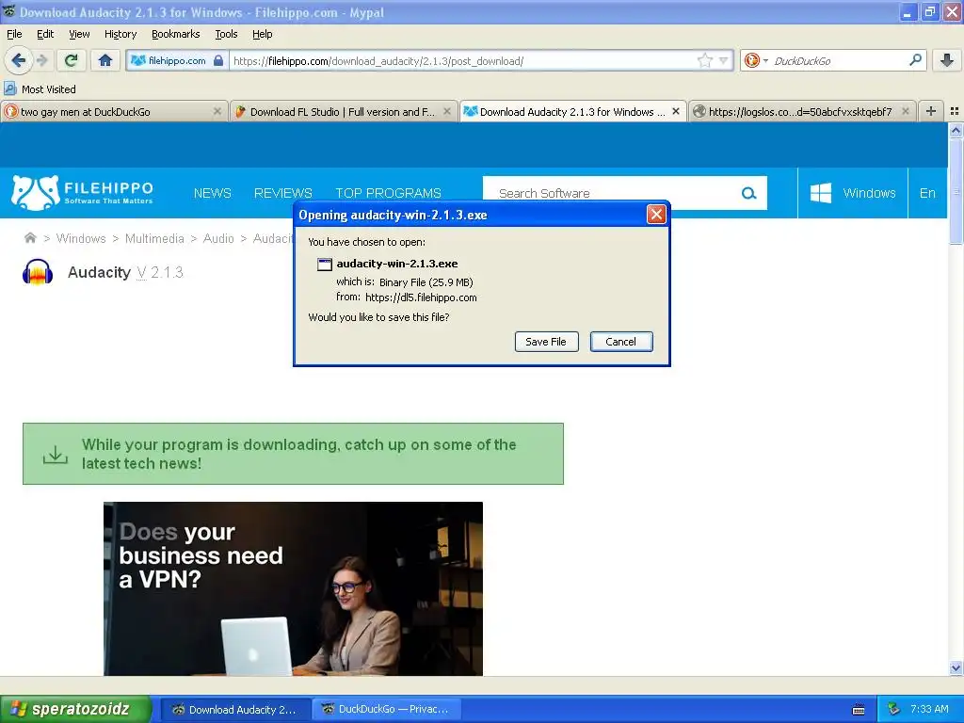Go to breadcrumb home icon

[x=29, y=238]
